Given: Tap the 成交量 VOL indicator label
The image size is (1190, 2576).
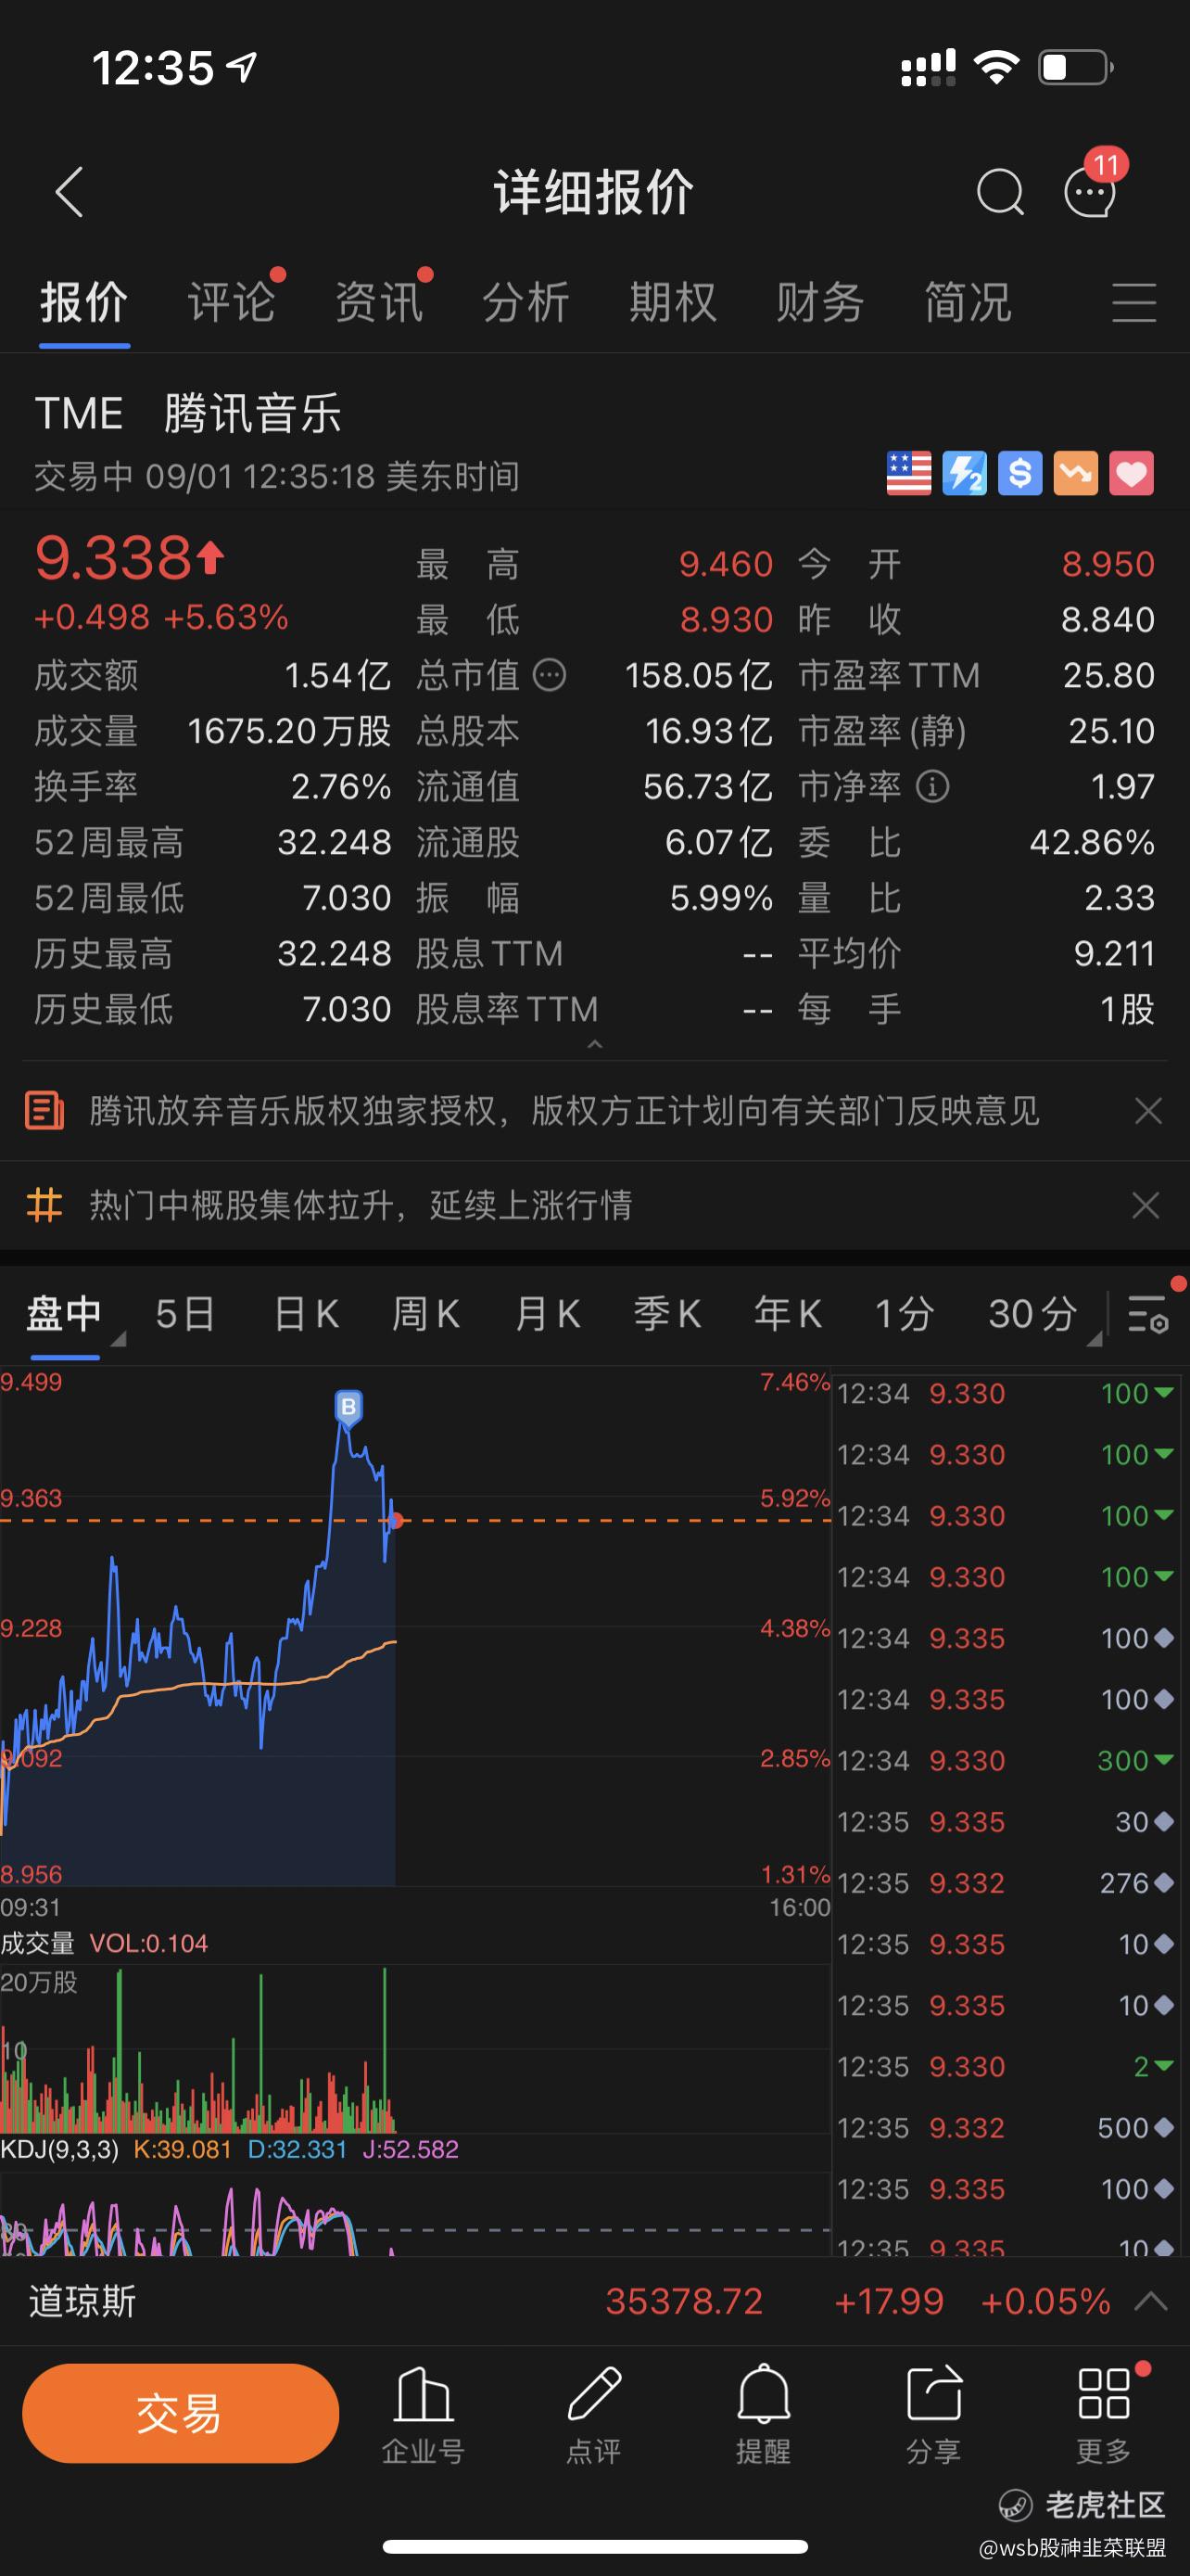Looking at the screenshot, I should (104, 1943).
